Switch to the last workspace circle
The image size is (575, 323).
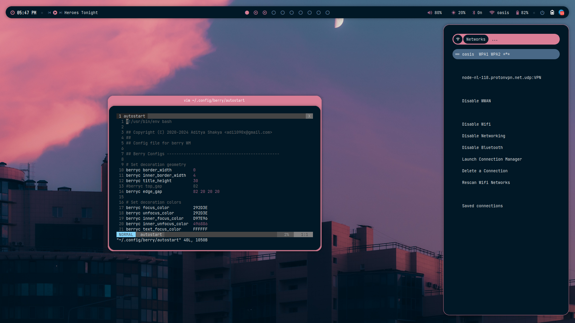[x=328, y=13]
